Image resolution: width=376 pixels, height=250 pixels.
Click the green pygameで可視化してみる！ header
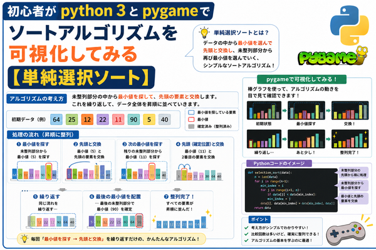tap(301, 79)
